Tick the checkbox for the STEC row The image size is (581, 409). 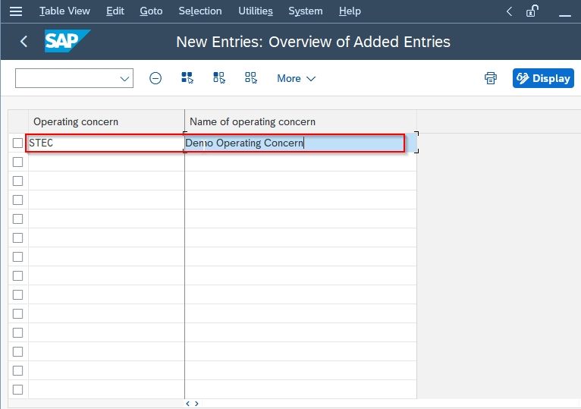[x=17, y=143]
